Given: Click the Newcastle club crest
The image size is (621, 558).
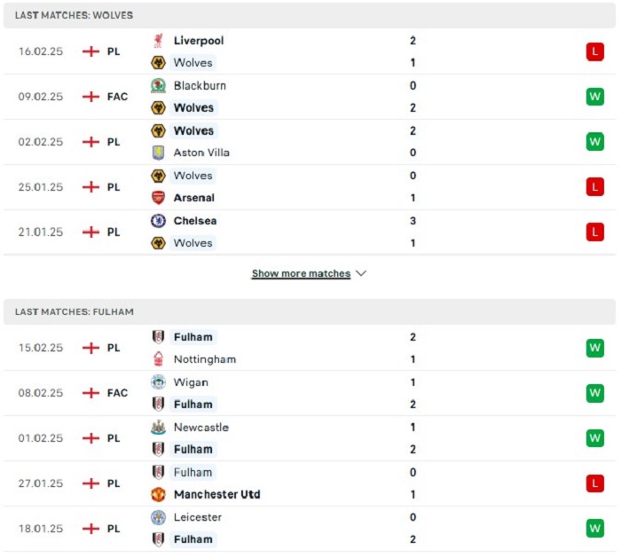Looking at the screenshot, I should tap(159, 428).
